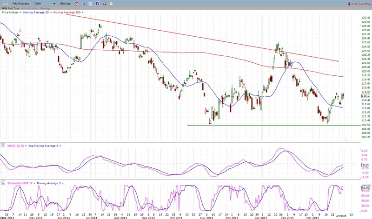Click the purple share icon in toolbar
This screenshot has height=219, width=372.
click(83, 3)
